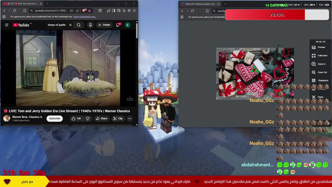This screenshot has width=332, height=187.
Task: Click Import bookmarks now link
Action: click(85, 17)
